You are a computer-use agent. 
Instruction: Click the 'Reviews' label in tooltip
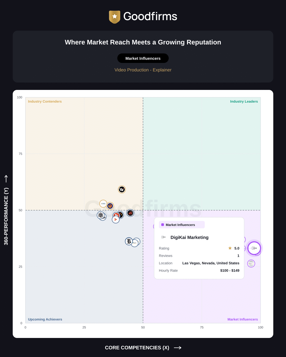point(166,256)
